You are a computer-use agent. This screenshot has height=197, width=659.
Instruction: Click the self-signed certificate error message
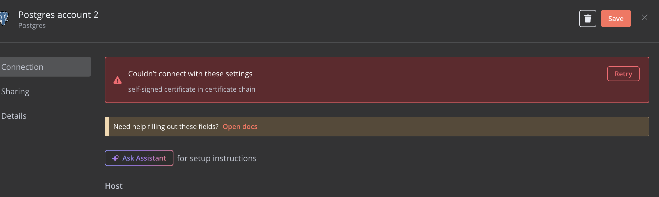pyautogui.click(x=191, y=89)
